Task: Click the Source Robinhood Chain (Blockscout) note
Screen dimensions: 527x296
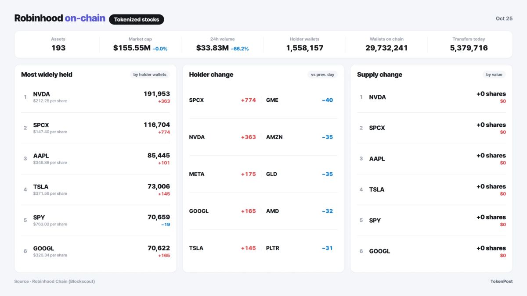Action: tap(54, 282)
